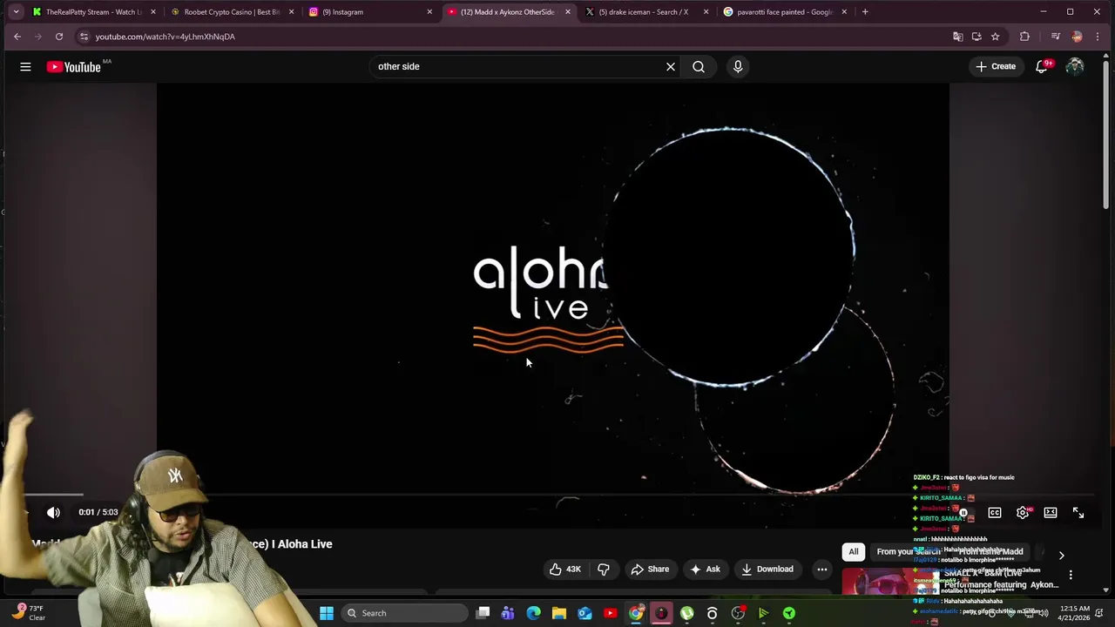Open the Ask AI button
The width and height of the screenshot is (1115, 627).
705,569
